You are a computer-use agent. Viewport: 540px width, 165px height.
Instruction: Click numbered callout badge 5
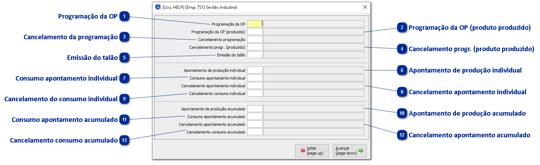(125, 58)
